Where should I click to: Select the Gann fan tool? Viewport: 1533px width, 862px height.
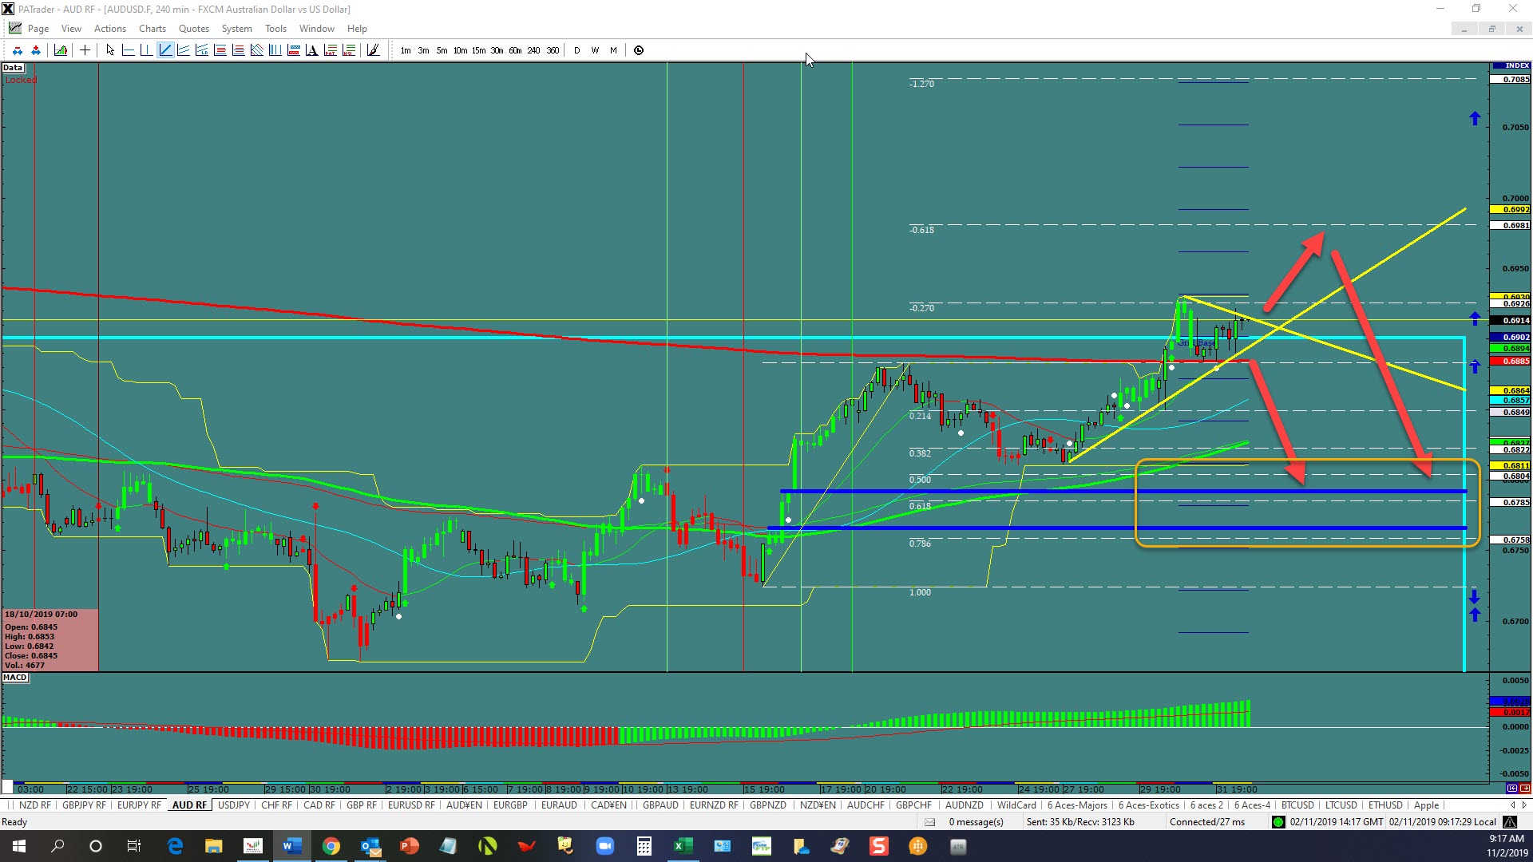tap(256, 50)
